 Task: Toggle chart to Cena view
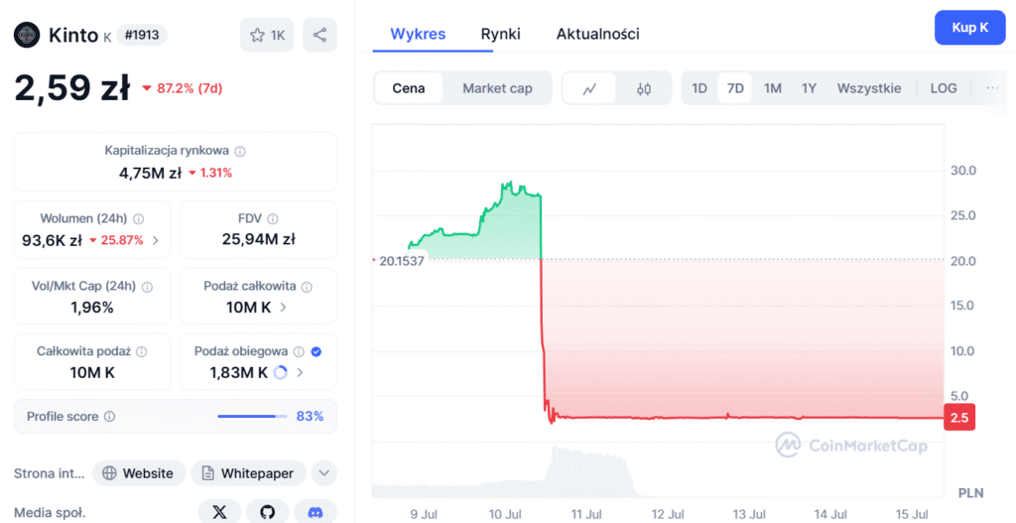coord(409,88)
